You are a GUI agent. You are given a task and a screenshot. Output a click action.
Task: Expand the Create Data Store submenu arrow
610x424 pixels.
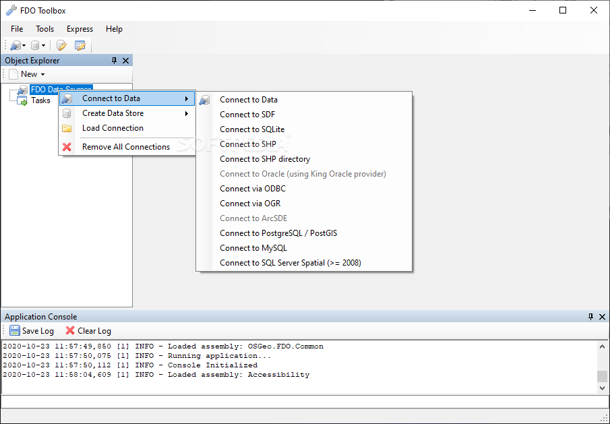[187, 114]
